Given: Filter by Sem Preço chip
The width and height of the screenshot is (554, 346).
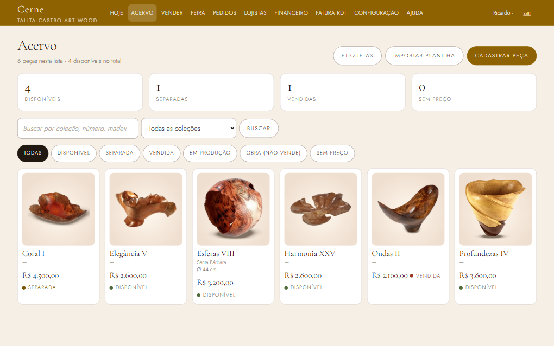Looking at the screenshot, I should coord(332,153).
